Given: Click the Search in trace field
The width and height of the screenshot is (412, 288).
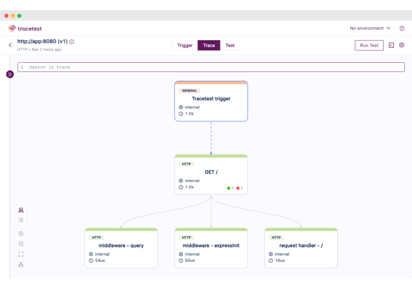Looking at the screenshot, I should click(211, 67).
